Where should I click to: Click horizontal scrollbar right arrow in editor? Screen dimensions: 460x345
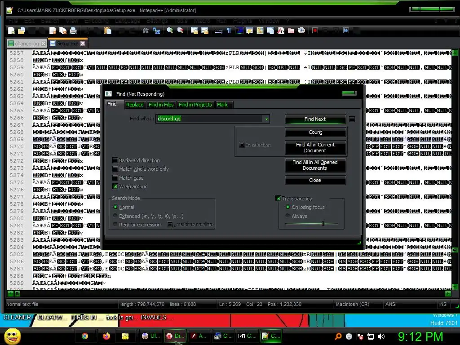click(x=448, y=293)
